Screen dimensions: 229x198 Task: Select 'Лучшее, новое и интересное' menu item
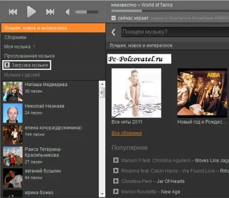click(x=53, y=28)
